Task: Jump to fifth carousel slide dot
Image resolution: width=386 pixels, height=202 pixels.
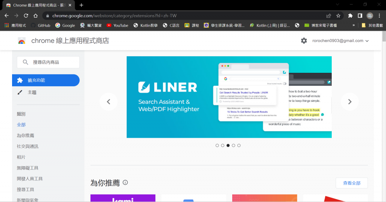Action: coord(239,145)
